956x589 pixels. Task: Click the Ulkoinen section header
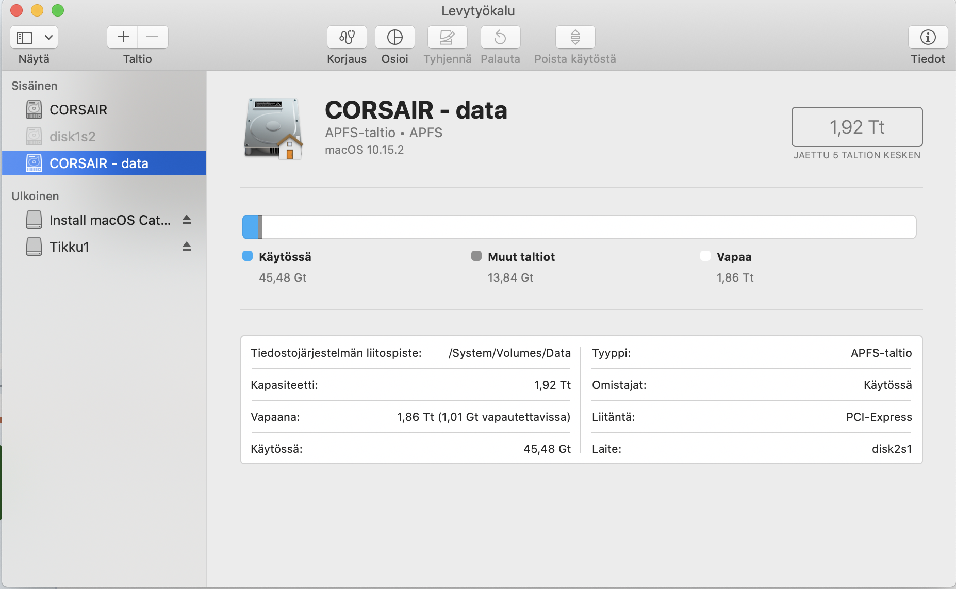pyautogui.click(x=35, y=196)
